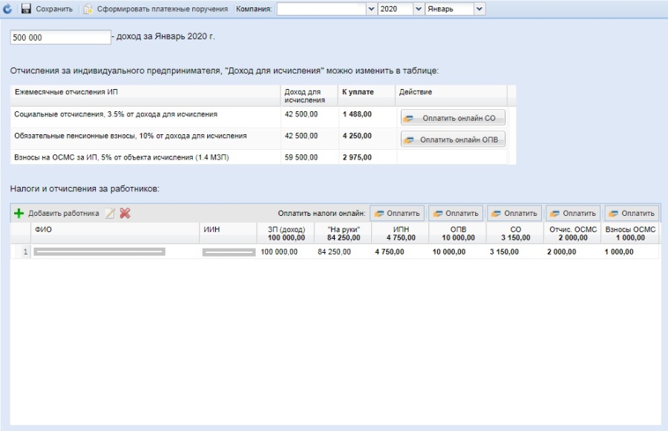Edit 42 500,00 income for Социальные отчисления
This screenshot has width=668, height=431.
pos(301,114)
